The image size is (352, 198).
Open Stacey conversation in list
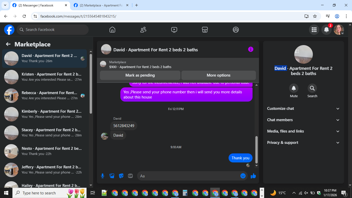44,133
